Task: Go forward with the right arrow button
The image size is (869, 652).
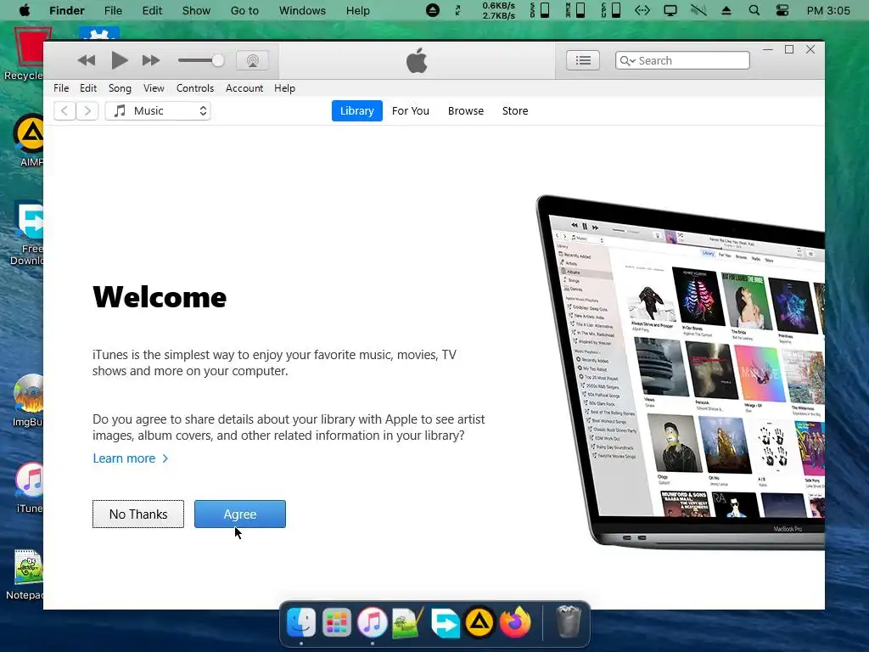Action: pos(87,111)
